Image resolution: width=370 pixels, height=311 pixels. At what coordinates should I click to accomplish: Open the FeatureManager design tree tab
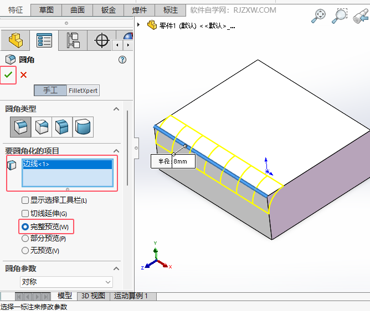click(x=16, y=40)
